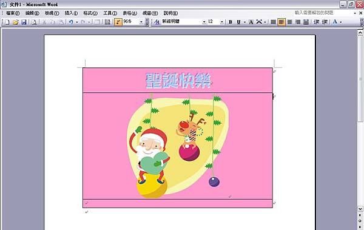Open the 格式 (Format) menu

90,13
